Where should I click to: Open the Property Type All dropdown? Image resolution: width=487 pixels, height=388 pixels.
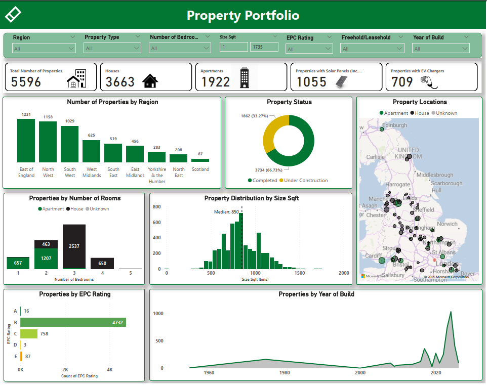click(112, 48)
